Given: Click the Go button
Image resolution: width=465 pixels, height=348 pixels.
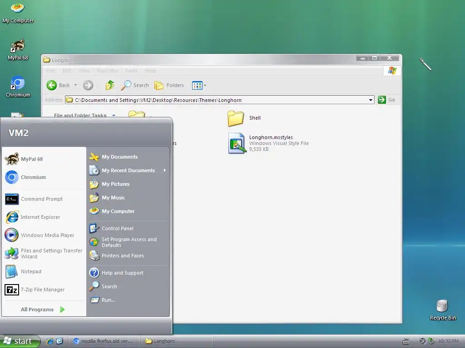Looking at the screenshot, I should tap(387, 100).
